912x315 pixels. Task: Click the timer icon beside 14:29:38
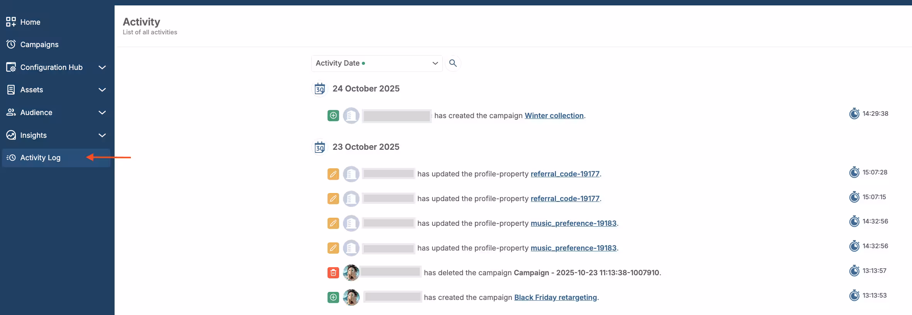pos(854,114)
